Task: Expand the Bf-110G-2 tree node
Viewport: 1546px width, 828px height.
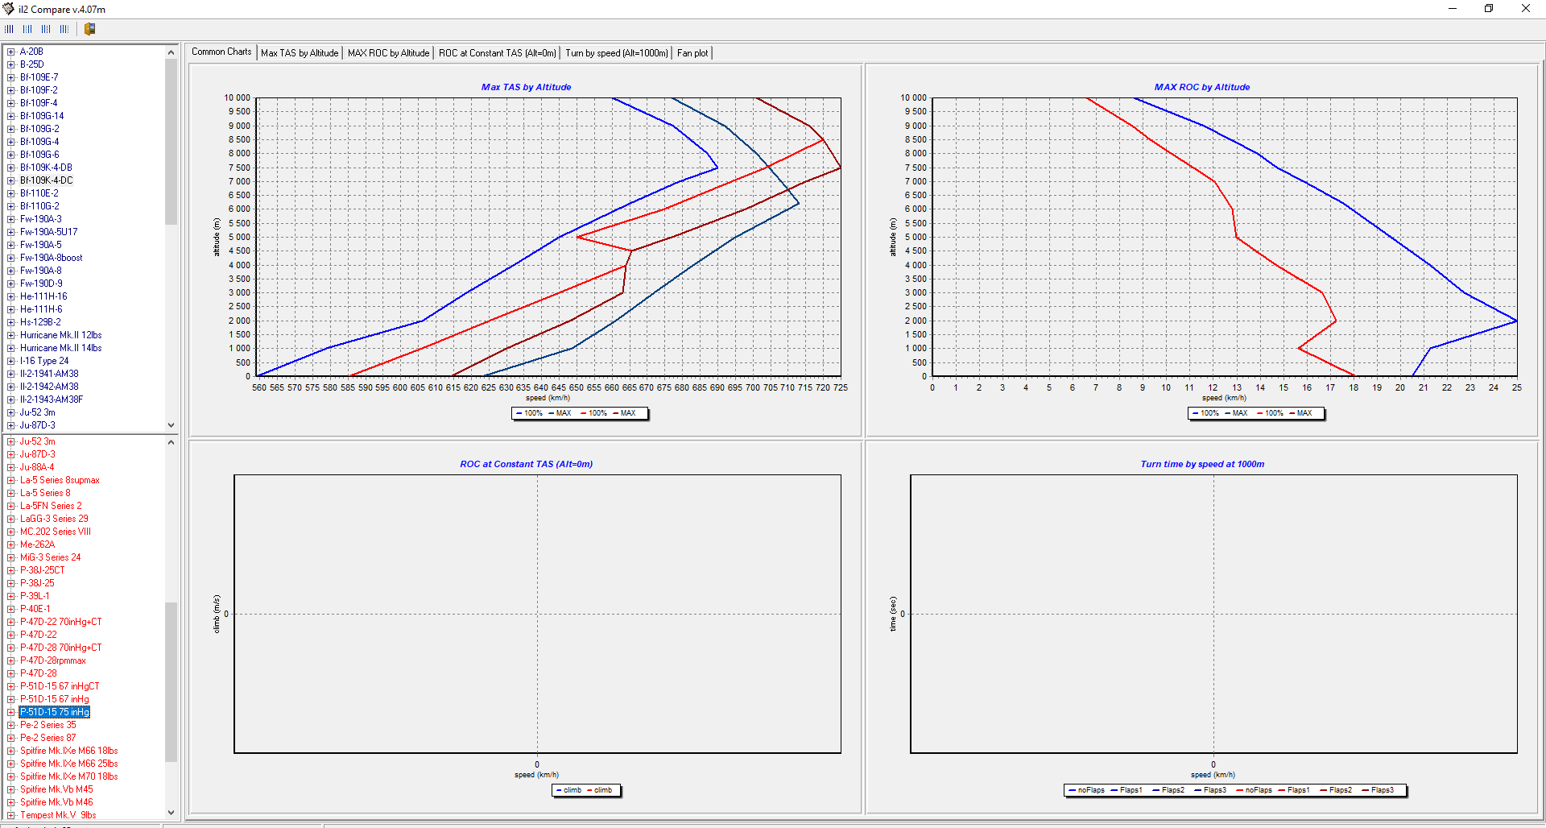Action: tap(11, 206)
